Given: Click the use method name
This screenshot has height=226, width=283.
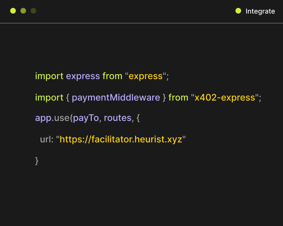Looking at the screenshot, I should (62, 118).
